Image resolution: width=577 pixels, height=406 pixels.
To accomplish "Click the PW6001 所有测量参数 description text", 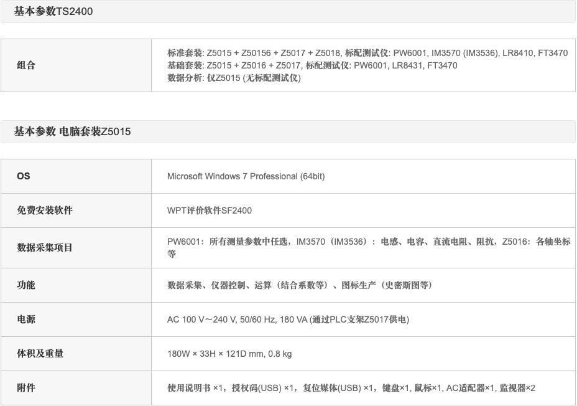I will [369, 248].
